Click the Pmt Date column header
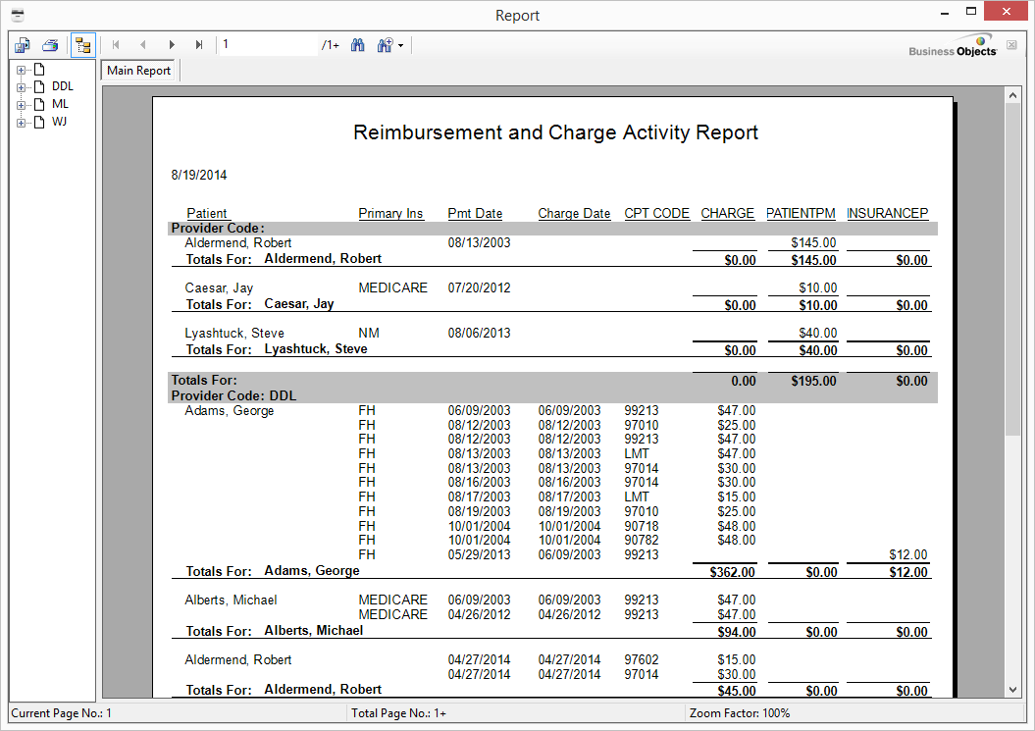This screenshot has width=1035, height=731. coord(475,213)
